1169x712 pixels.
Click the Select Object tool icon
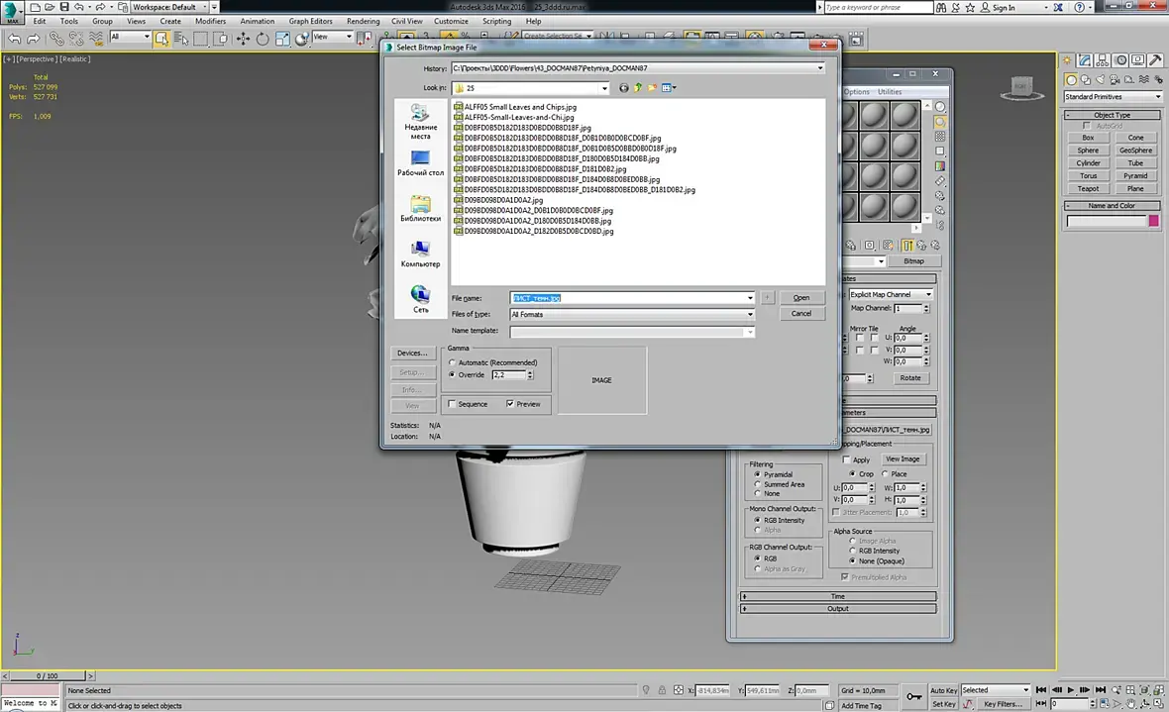[x=161, y=39]
